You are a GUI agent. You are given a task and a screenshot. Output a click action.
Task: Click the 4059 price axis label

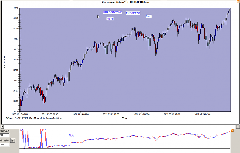click(16, 39)
